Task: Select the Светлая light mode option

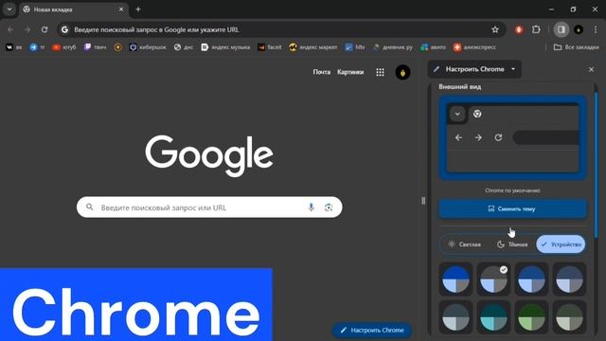Action: click(465, 244)
